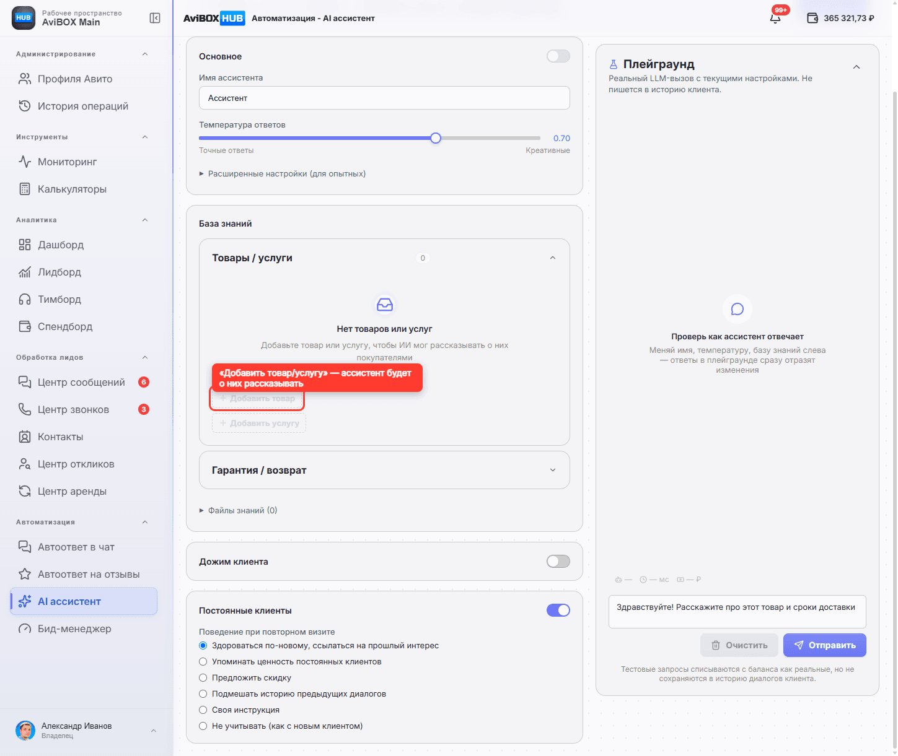
Task: Open Автоответ на отзывы
Action: click(84, 574)
